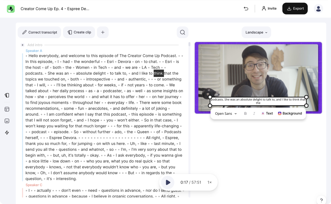Image resolution: width=331 pixels, height=204 pixels.
Task: Click the word "interesting." ending Speaker A's paragraph
Action: 66,179
